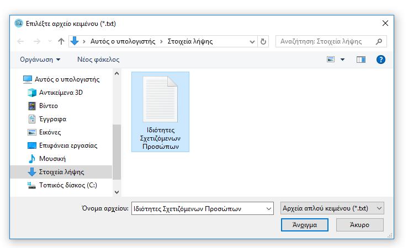Open Έγγραφα folder in sidebar

point(47,119)
